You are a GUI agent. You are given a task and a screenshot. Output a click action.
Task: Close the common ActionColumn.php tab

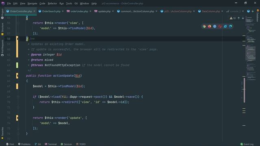click(156, 11)
